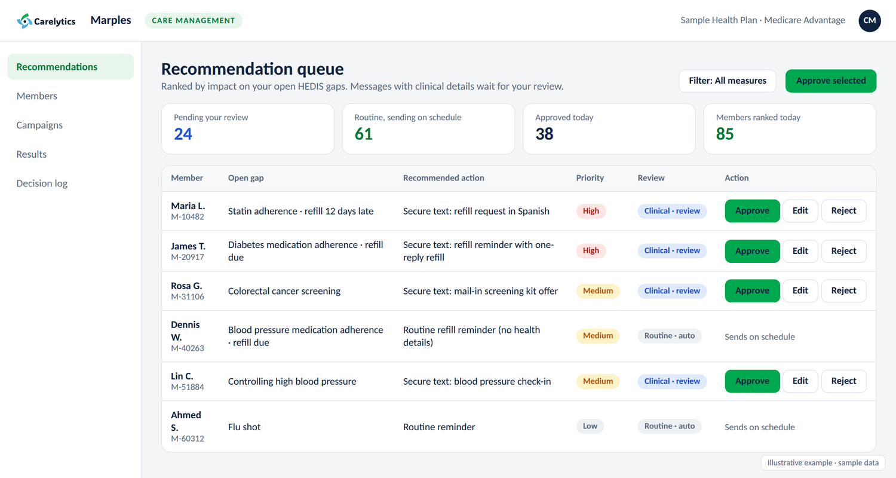Go to Members in the sidebar
Screen dimensions: 896x478
70,96
